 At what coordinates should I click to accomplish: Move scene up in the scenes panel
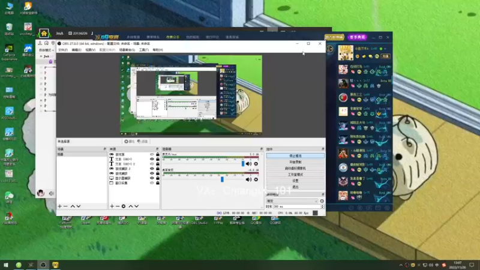[x=73, y=206]
